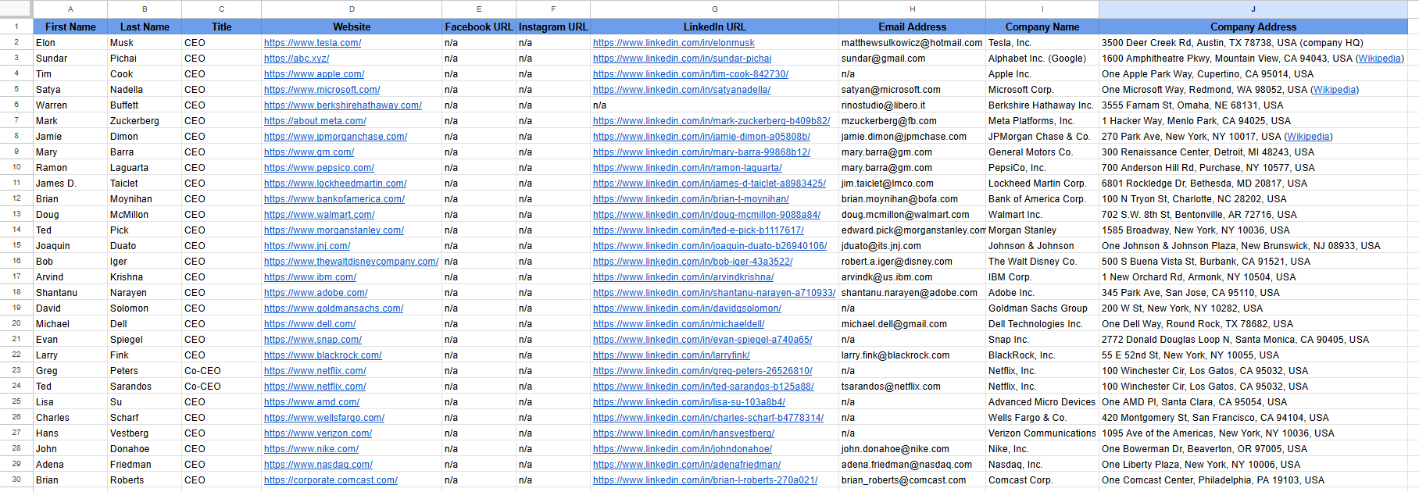Select row 30 header number
Image resolution: width=1419 pixels, height=492 pixels.
(16, 480)
